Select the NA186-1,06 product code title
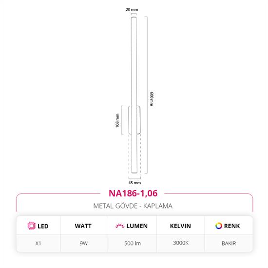Viewport: 268px width, 268px height. (133, 193)
